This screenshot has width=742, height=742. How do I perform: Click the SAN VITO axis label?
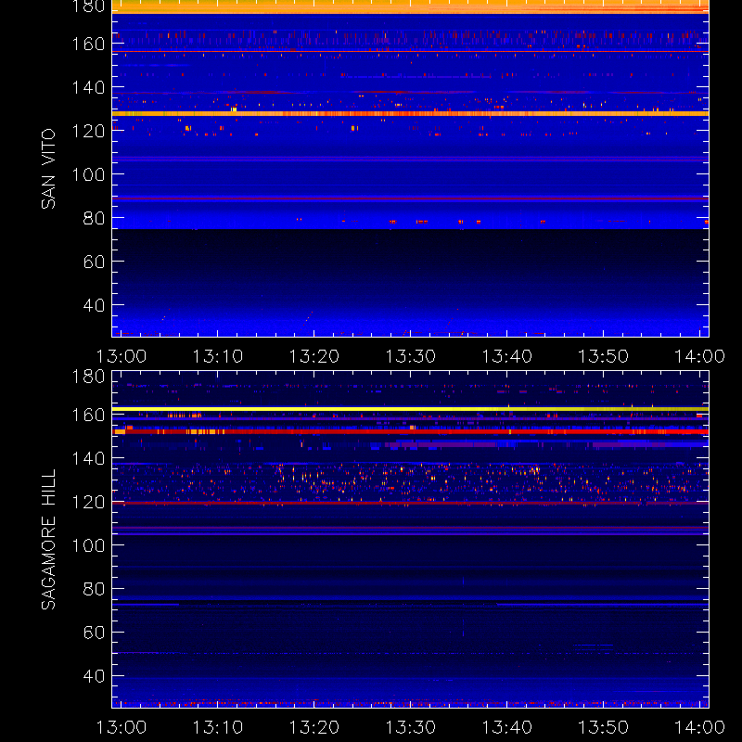(x=48, y=169)
